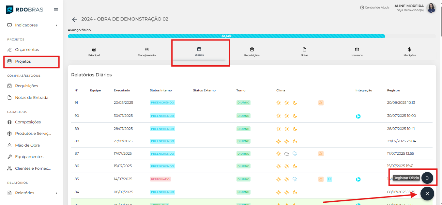Open Central de Ajuda link
Image resolution: width=442 pixels, height=205 pixels.
374,8
